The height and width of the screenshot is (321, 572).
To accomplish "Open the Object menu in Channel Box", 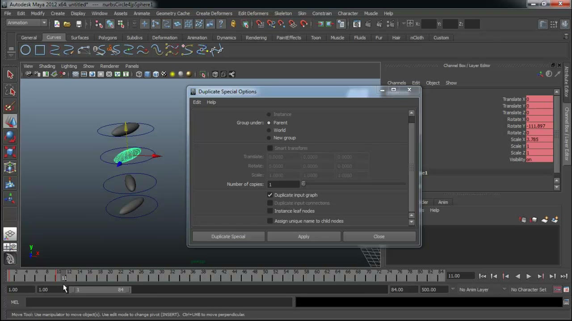I will point(433,83).
